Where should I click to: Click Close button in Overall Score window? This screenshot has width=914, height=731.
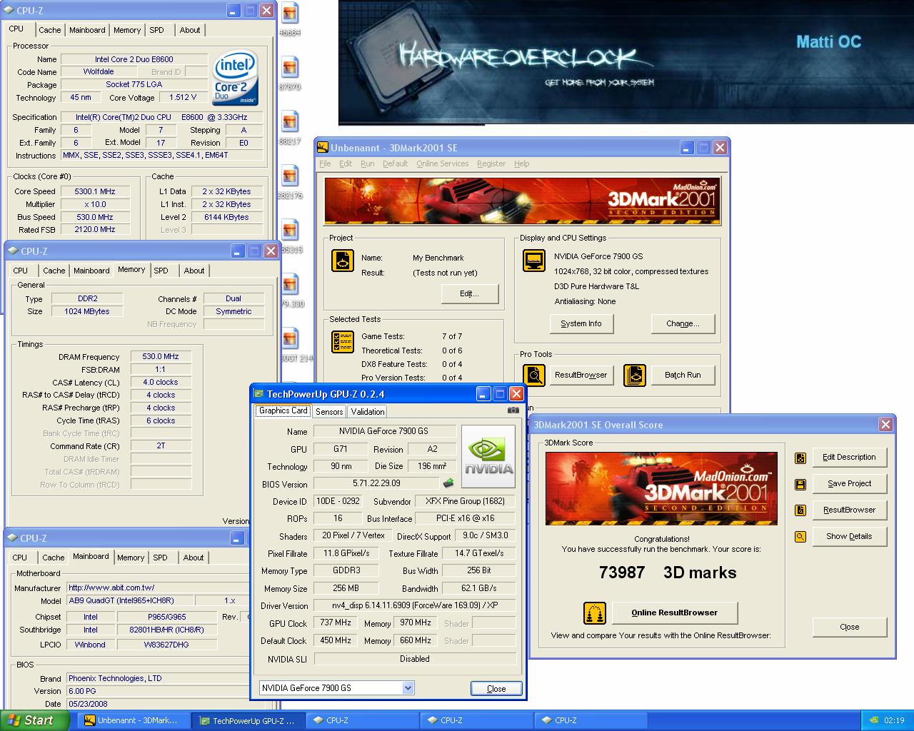[x=850, y=627]
